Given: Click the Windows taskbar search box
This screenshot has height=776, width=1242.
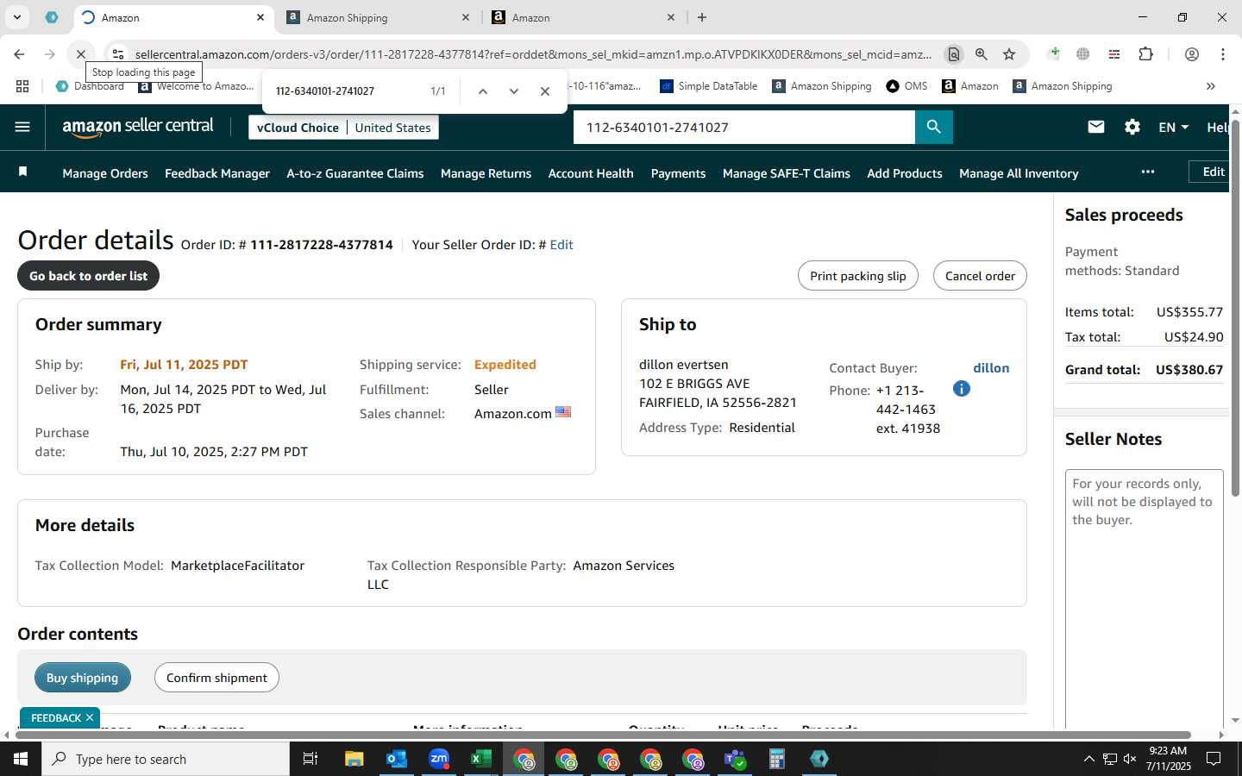Looking at the screenshot, I should 166,759.
